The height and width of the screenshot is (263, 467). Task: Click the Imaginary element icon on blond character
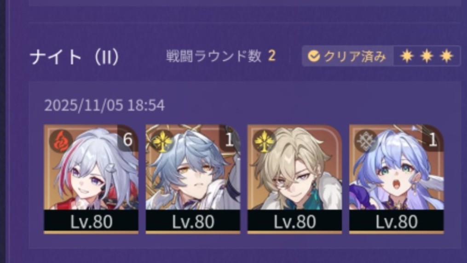[264, 141]
